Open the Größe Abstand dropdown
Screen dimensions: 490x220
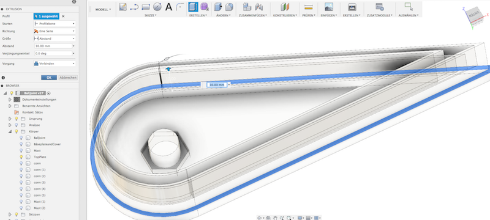point(55,38)
